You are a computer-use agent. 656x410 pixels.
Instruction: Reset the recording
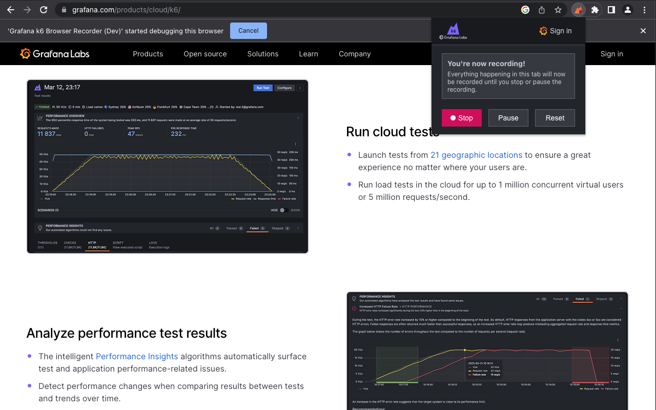(x=555, y=118)
